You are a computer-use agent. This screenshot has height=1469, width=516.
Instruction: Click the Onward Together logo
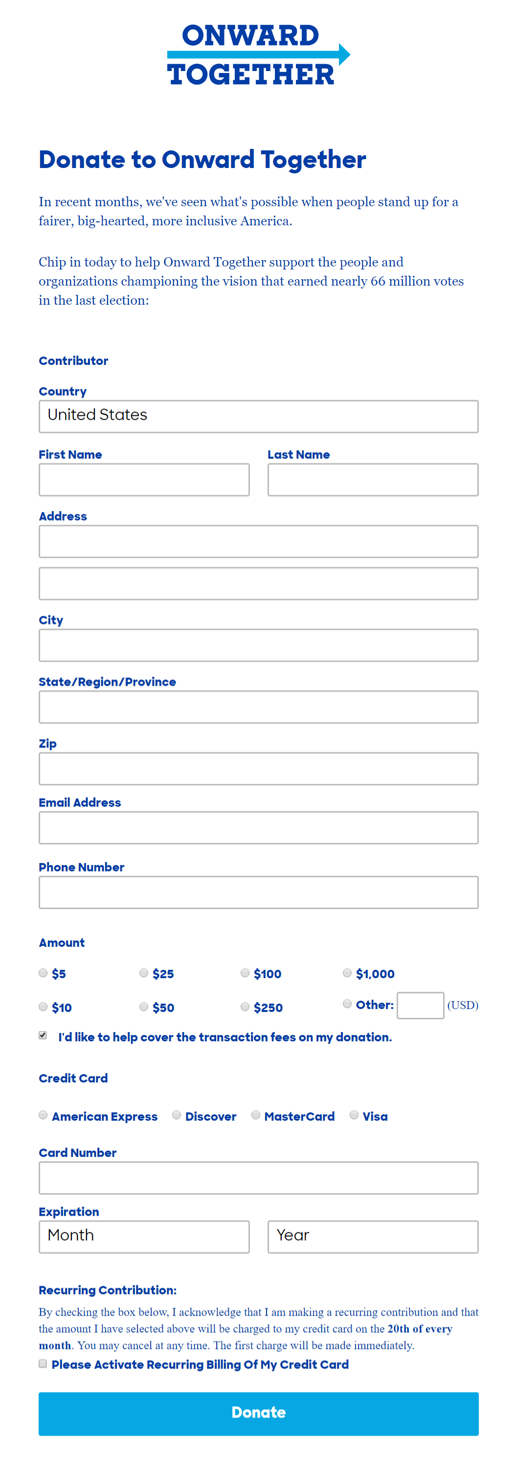258,55
